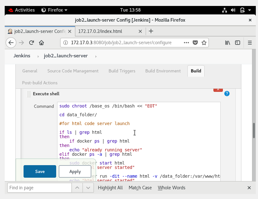Toggle Highlight All in find bar
The image size is (258, 199).
[110, 188]
